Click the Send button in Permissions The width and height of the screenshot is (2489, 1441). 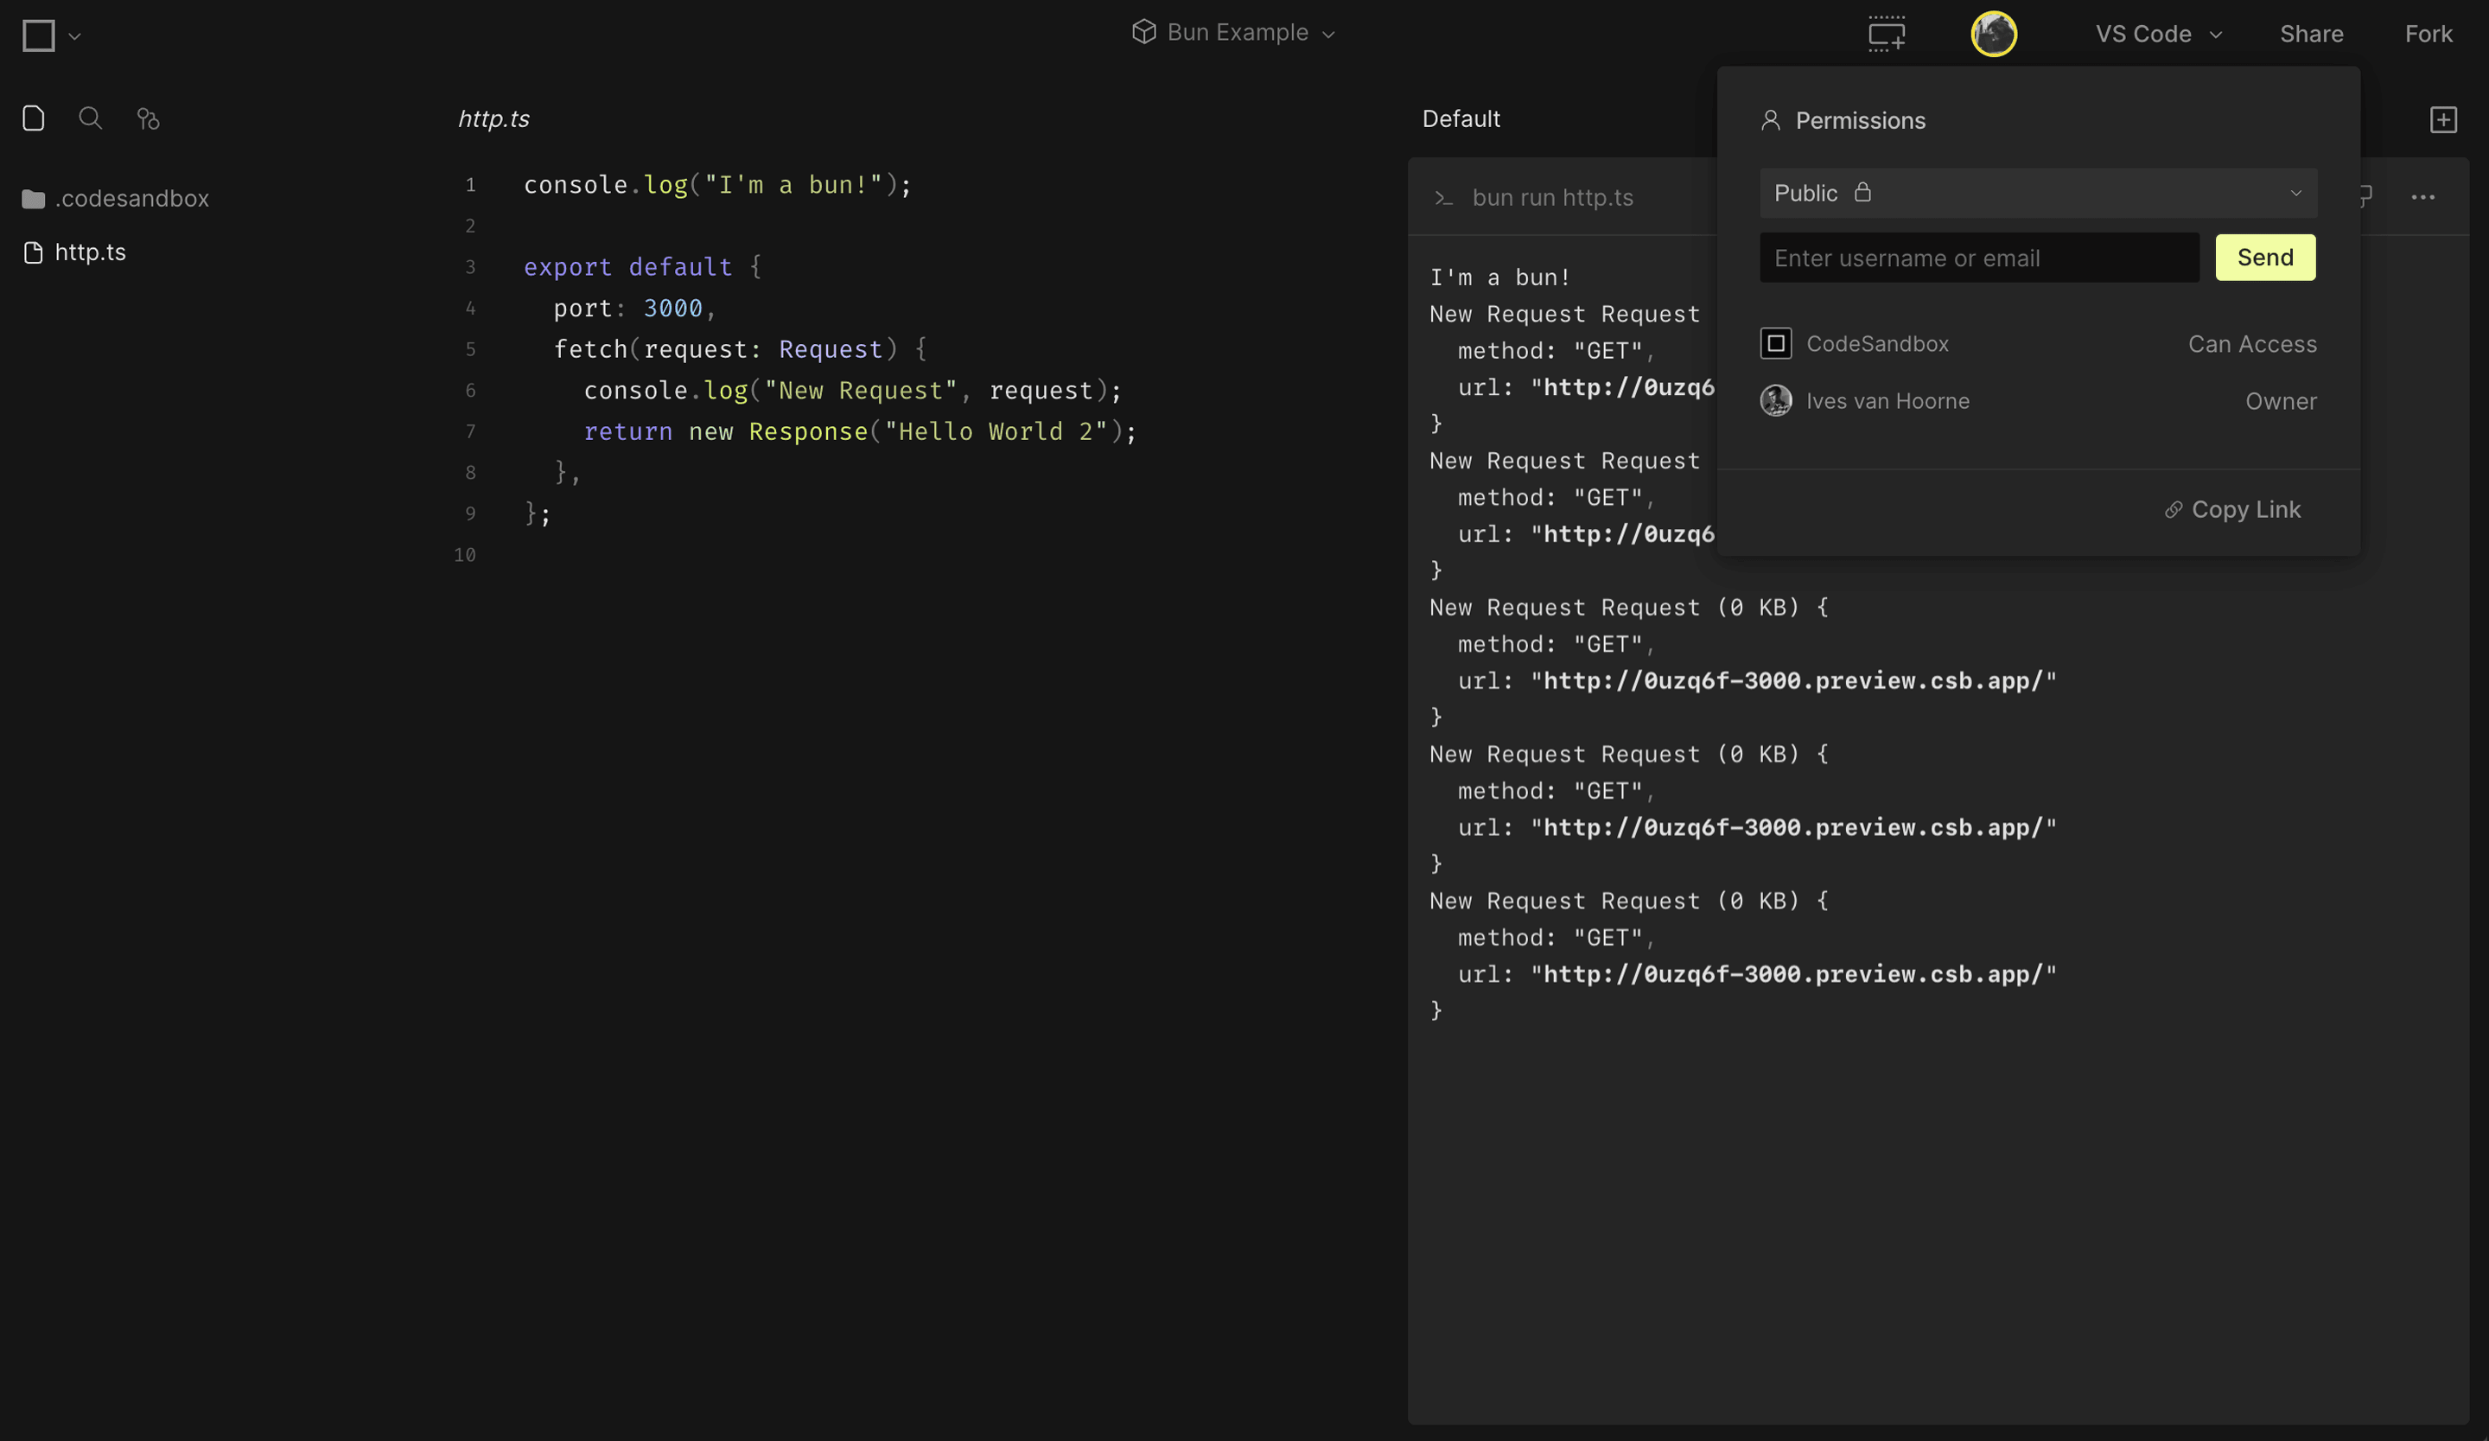click(2265, 257)
